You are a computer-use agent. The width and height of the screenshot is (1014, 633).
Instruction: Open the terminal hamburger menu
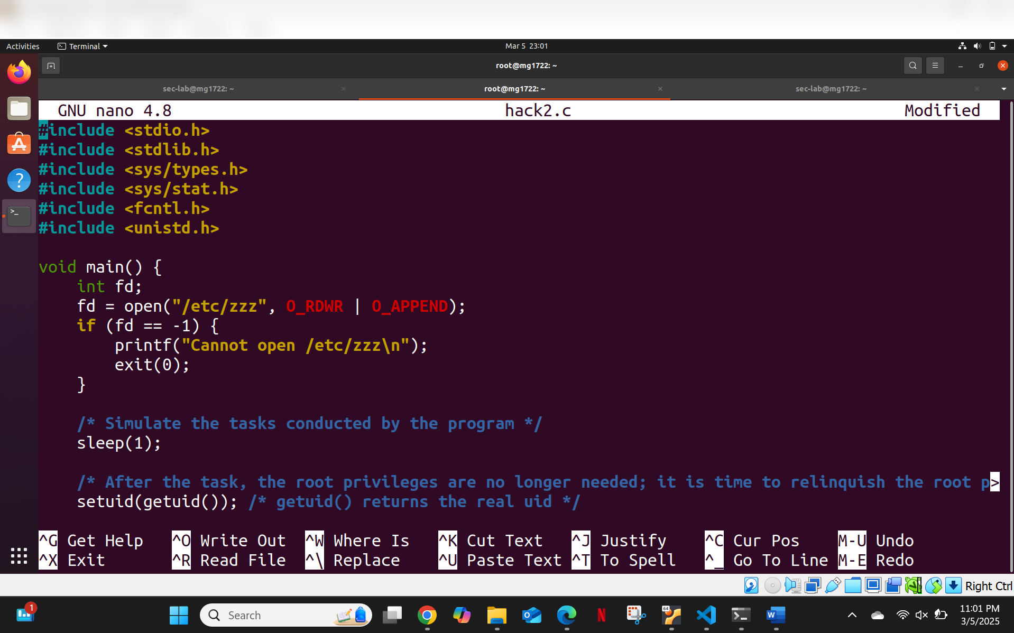[935, 66]
